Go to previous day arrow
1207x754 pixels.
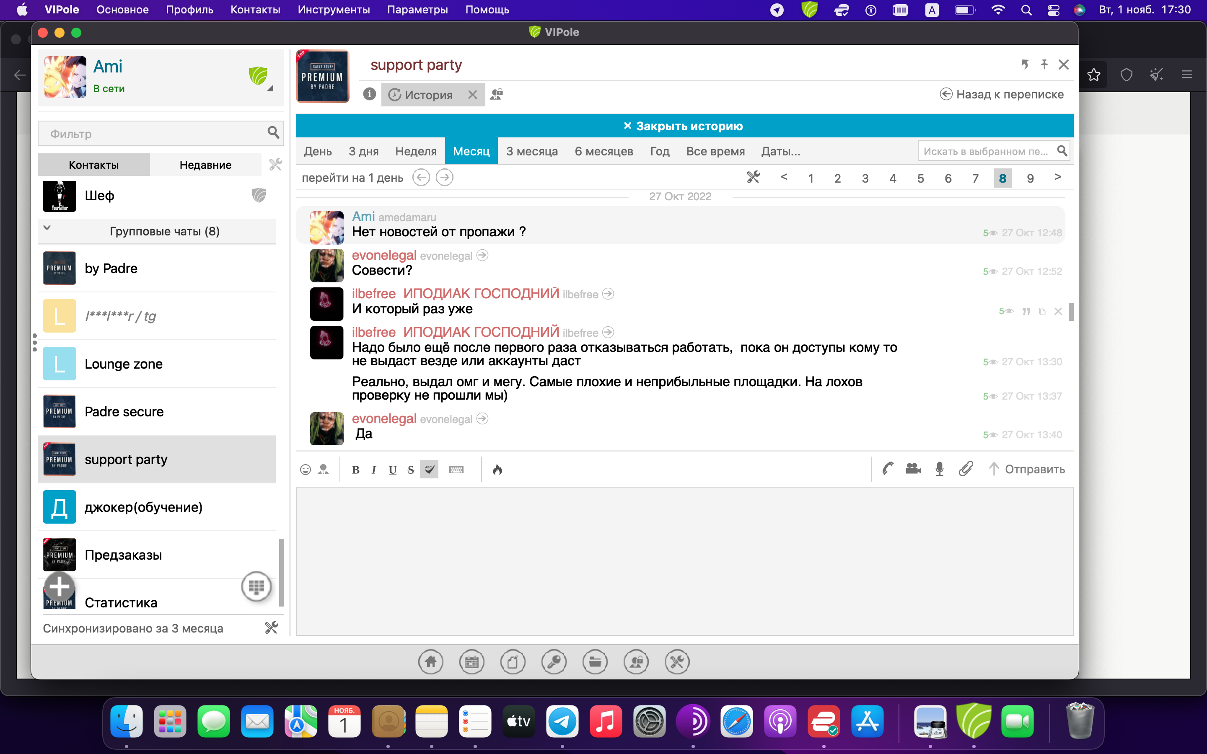coord(421,178)
